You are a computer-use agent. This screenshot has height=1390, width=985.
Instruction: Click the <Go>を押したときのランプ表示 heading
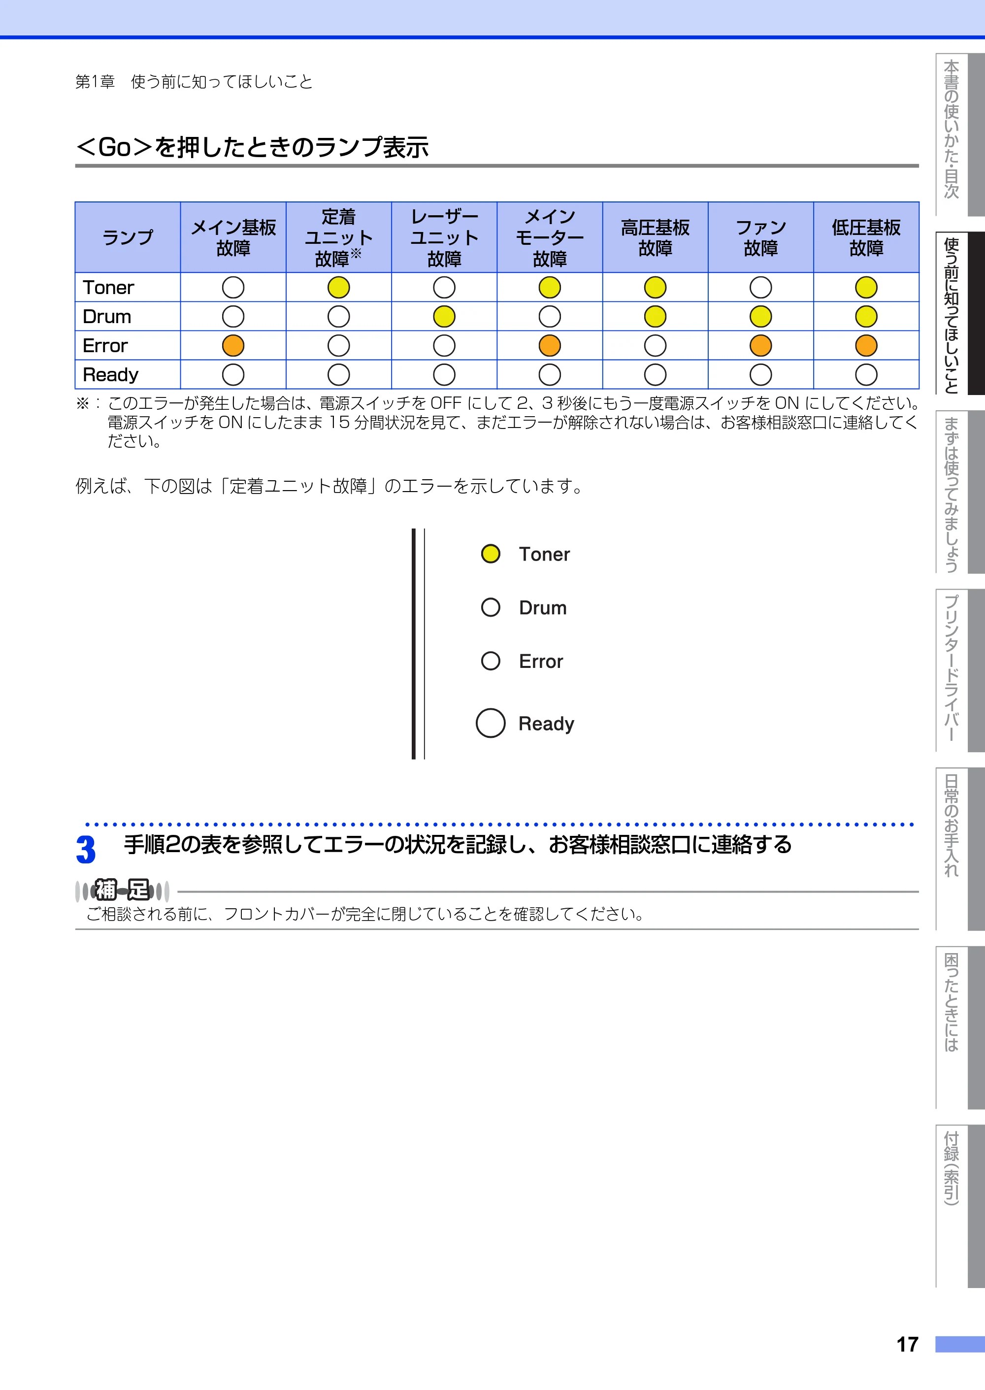[x=252, y=147]
